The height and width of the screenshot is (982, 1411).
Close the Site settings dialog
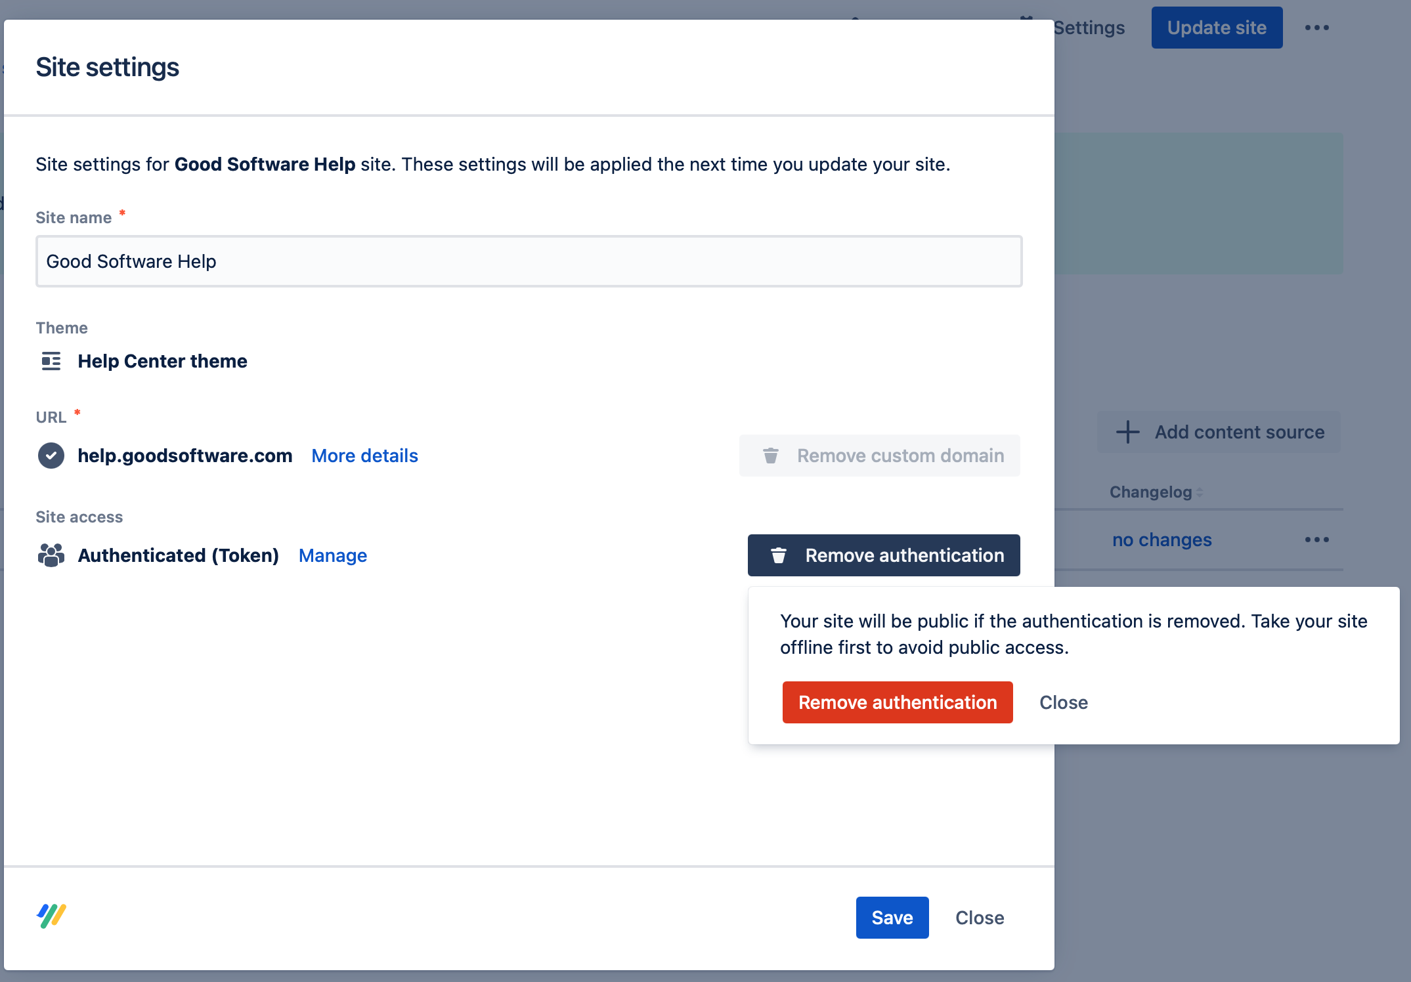(x=979, y=918)
